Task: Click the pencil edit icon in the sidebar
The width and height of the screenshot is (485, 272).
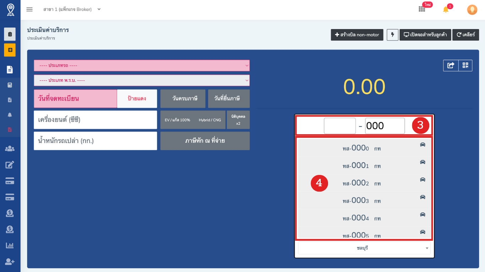Action: pyautogui.click(x=10, y=165)
